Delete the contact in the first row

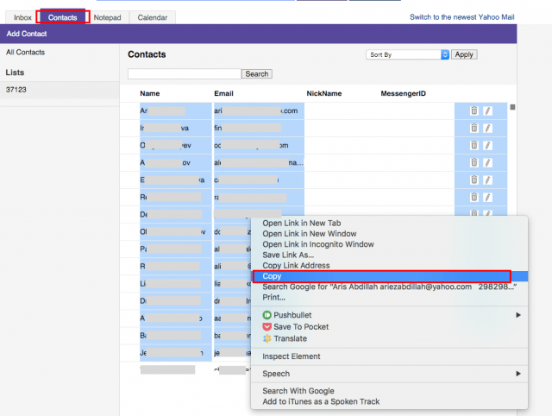tap(474, 110)
